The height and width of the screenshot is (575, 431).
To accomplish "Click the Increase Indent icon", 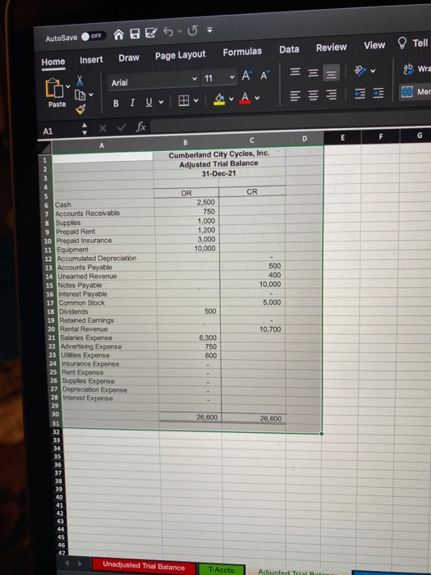I will pyautogui.click(x=378, y=93).
